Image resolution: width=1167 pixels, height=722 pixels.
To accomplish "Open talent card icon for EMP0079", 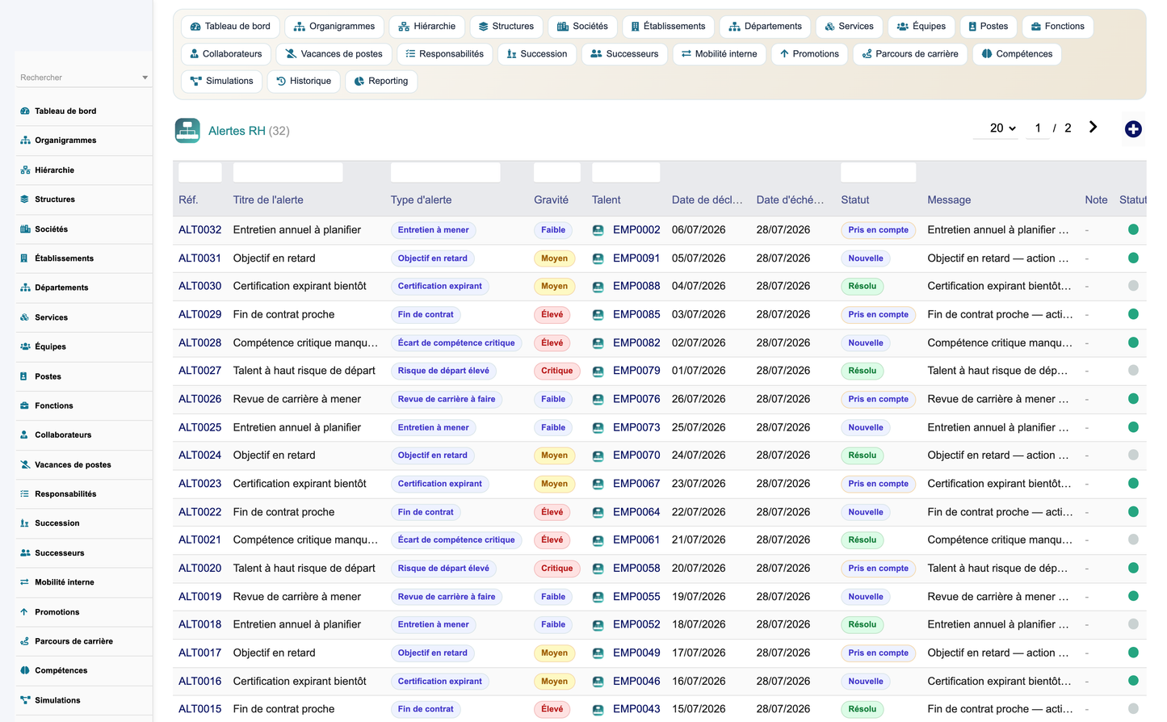I will [598, 371].
